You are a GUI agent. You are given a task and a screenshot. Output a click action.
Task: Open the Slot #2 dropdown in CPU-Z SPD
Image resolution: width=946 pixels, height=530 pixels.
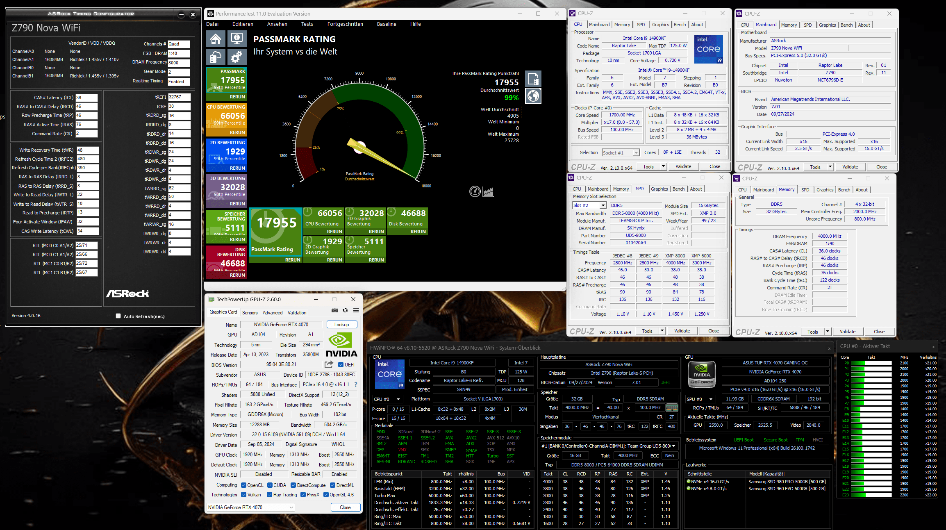click(x=589, y=205)
